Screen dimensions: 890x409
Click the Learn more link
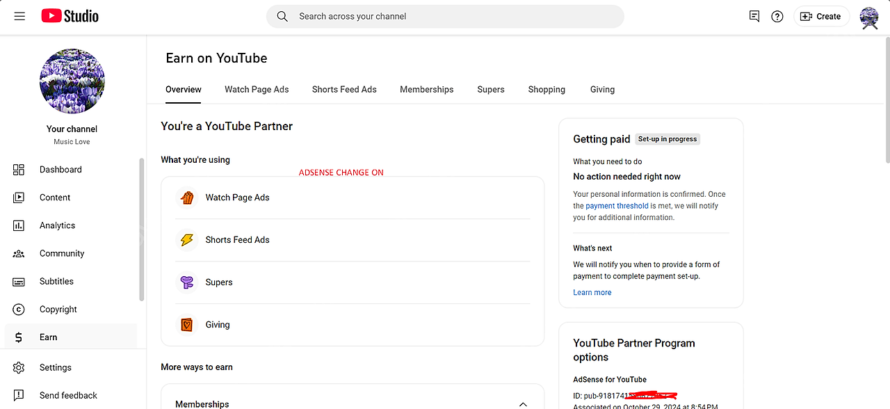592,293
